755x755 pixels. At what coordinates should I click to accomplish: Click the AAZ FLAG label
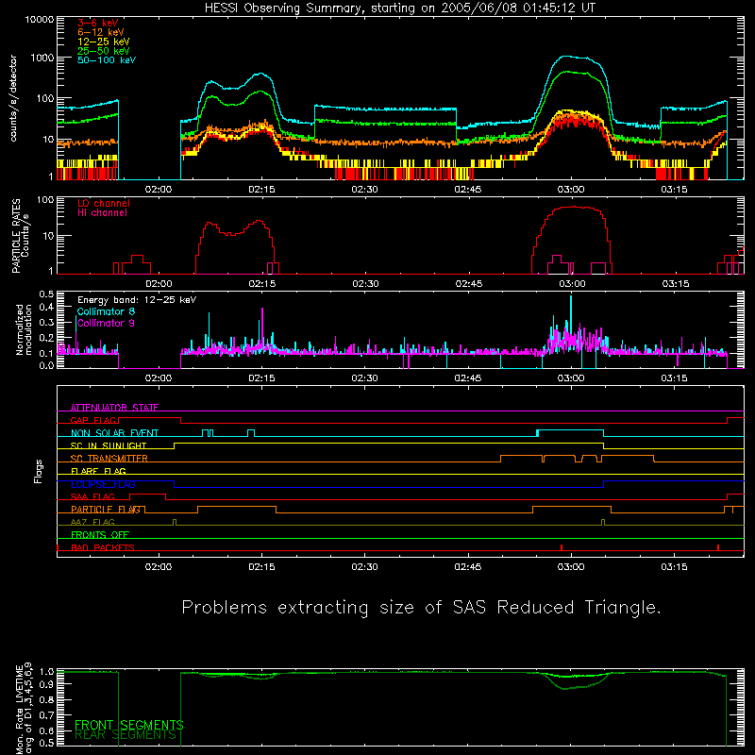click(92, 522)
